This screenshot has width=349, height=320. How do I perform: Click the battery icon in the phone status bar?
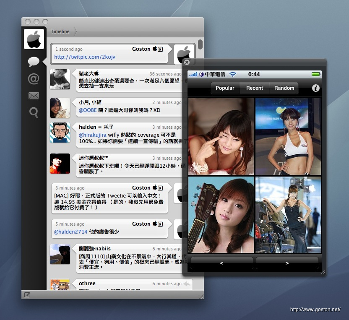316,74
